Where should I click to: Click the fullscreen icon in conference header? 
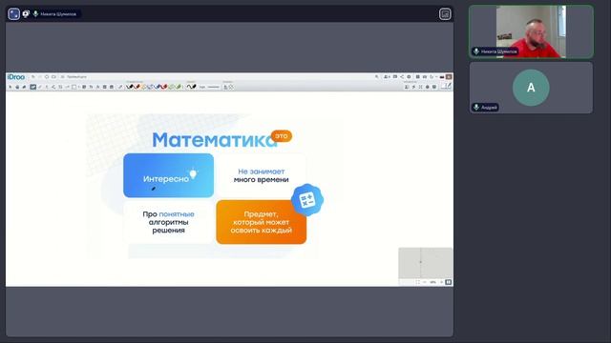pyautogui.click(x=14, y=14)
